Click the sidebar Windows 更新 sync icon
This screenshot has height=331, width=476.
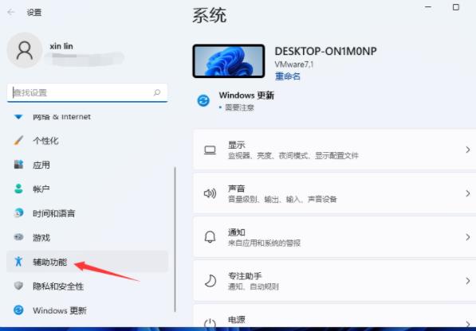coord(18,310)
